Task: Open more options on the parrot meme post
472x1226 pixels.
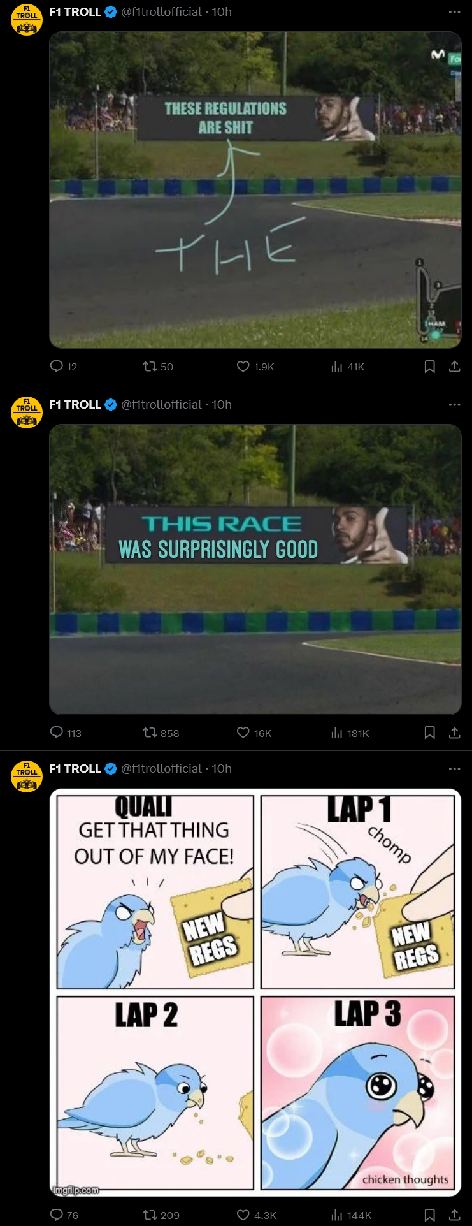Action: tap(454, 769)
